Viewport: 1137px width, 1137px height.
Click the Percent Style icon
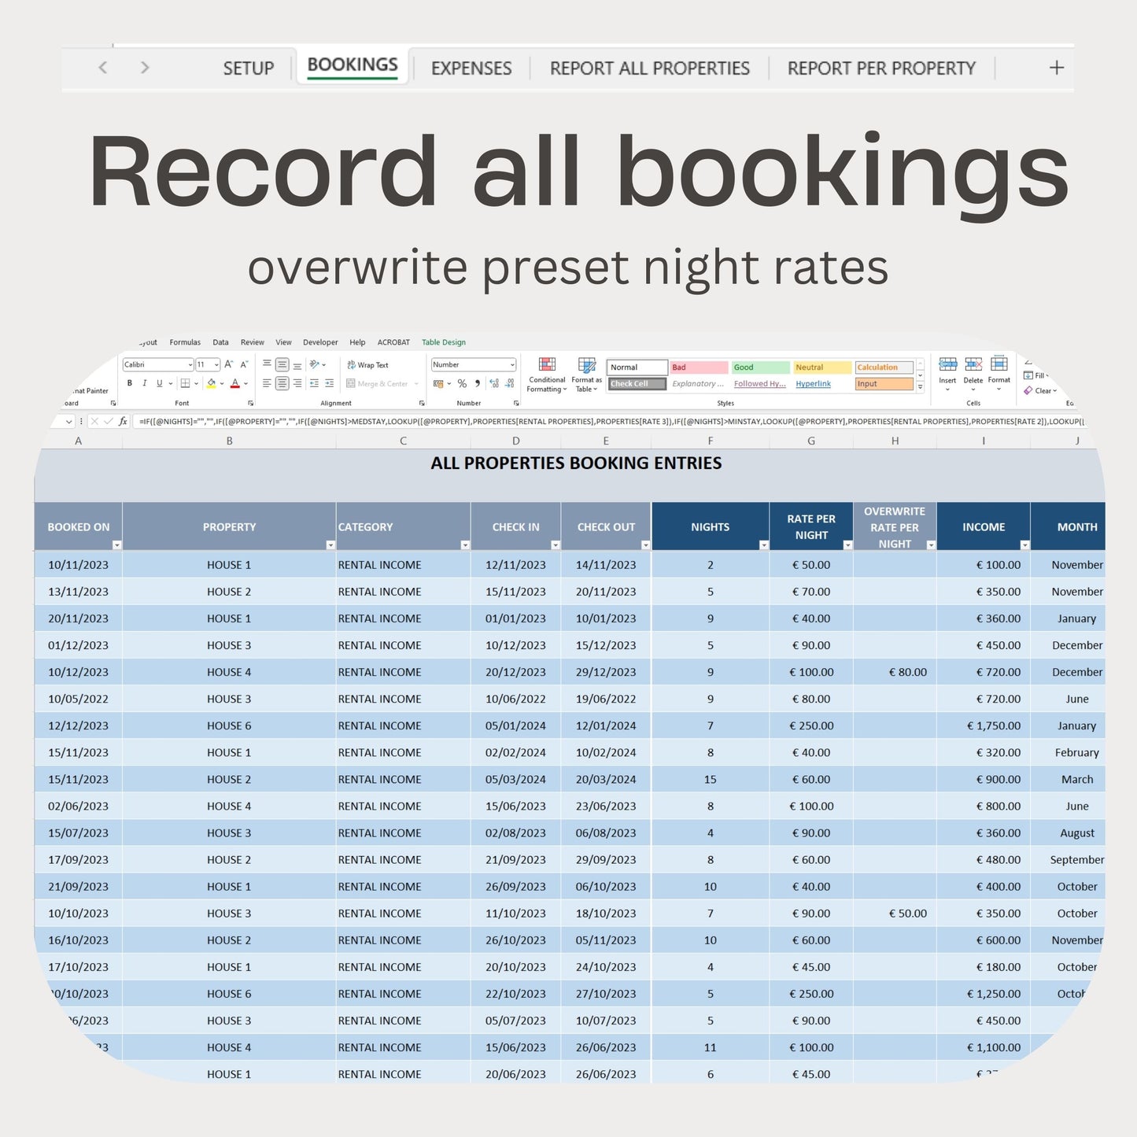462,384
